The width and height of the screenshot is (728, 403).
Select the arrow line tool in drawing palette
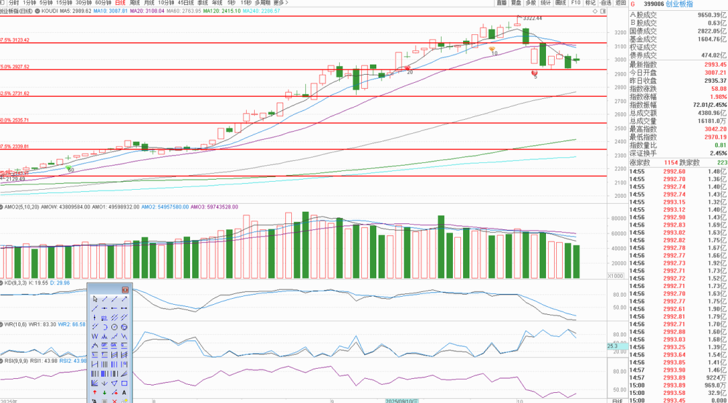coord(125,299)
